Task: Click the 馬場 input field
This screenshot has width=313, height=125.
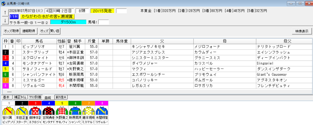Action: pos(104,22)
